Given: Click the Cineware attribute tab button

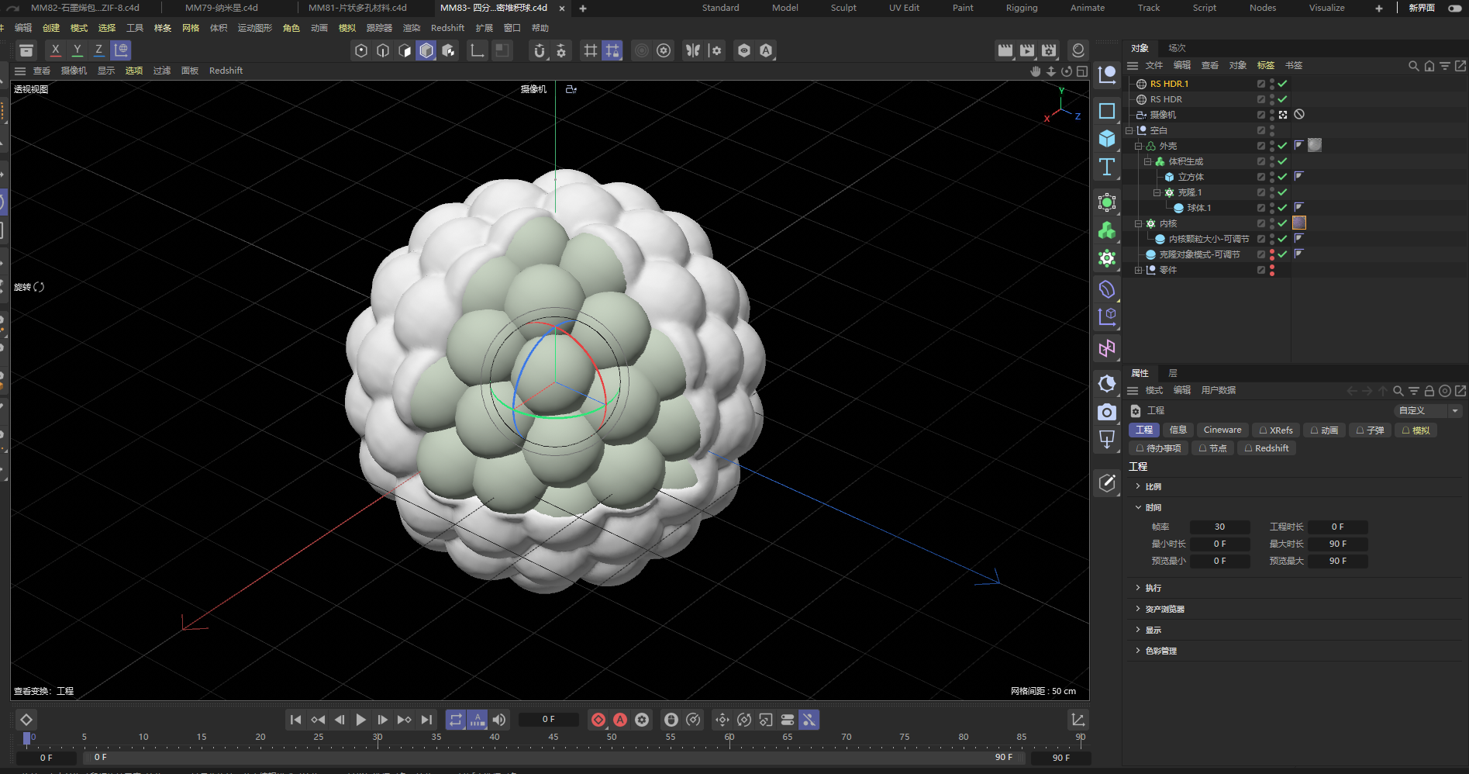Looking at the screenshot, I should pos(1222,430).
